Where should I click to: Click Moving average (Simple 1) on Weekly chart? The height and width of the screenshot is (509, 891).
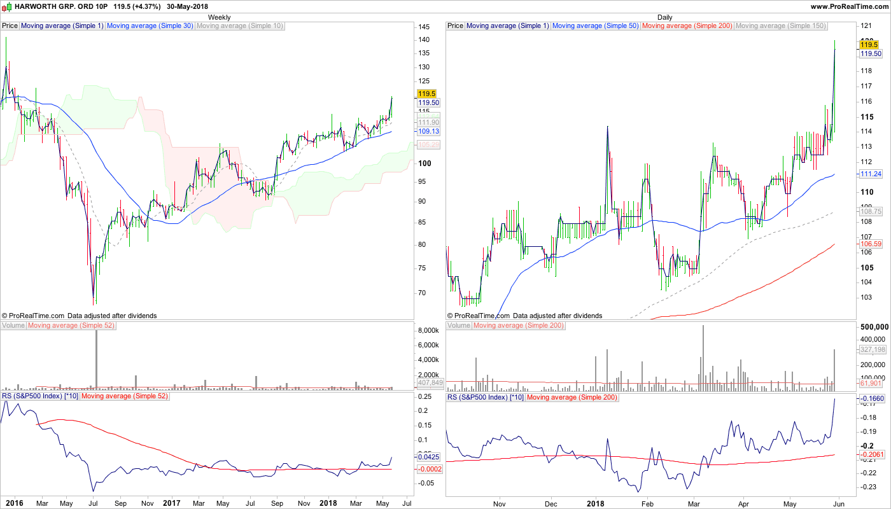(x=62, y=26)
